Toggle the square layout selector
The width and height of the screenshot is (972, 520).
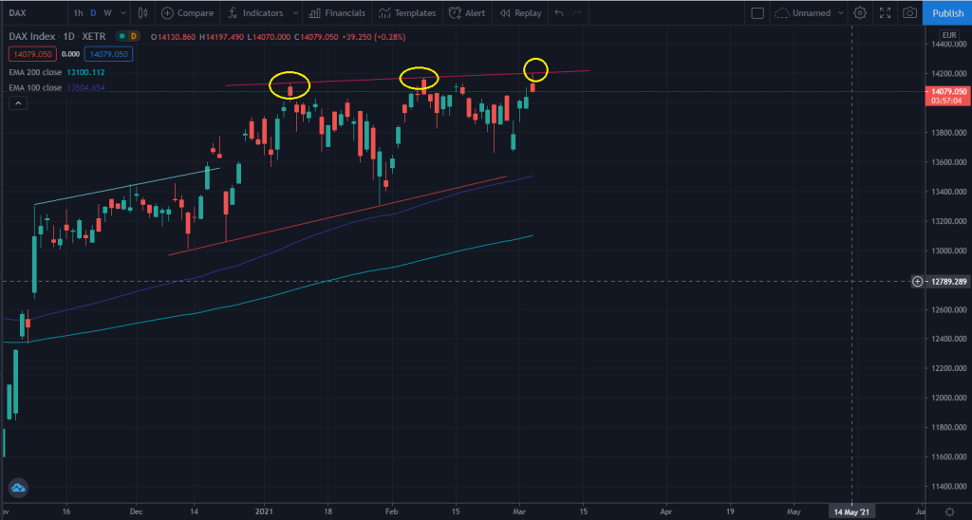click(x=757, y=13)
